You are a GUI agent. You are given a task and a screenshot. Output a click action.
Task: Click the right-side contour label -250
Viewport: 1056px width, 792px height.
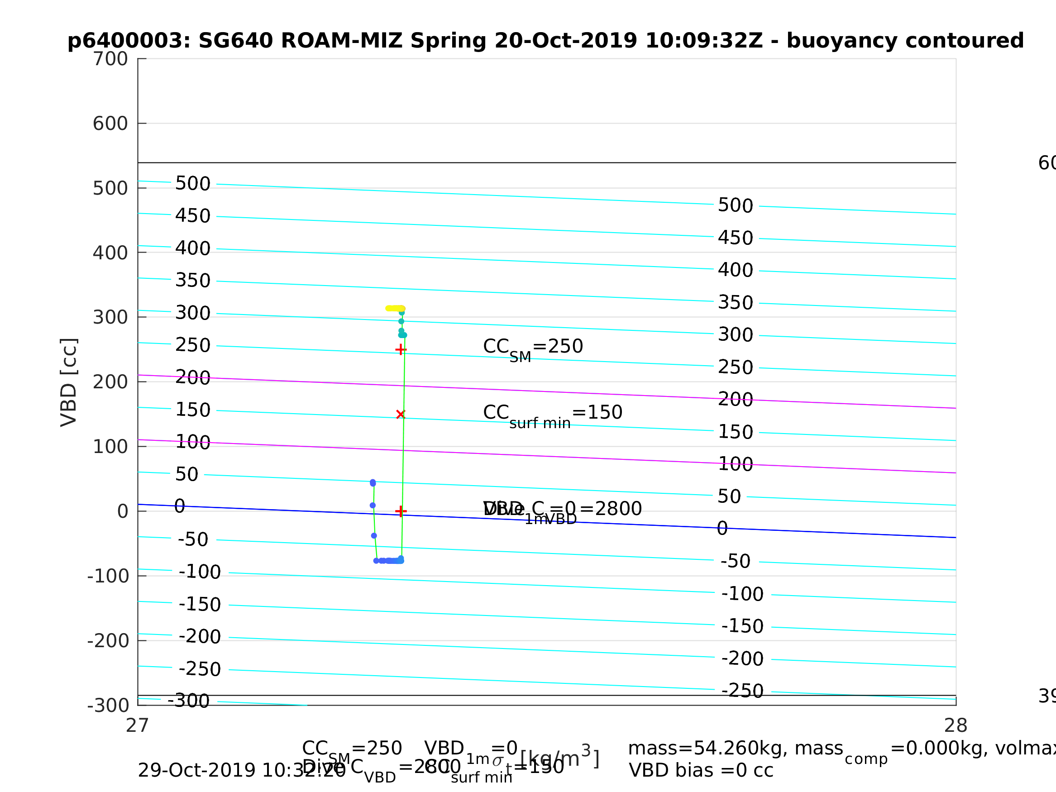(x=742, y=691)
